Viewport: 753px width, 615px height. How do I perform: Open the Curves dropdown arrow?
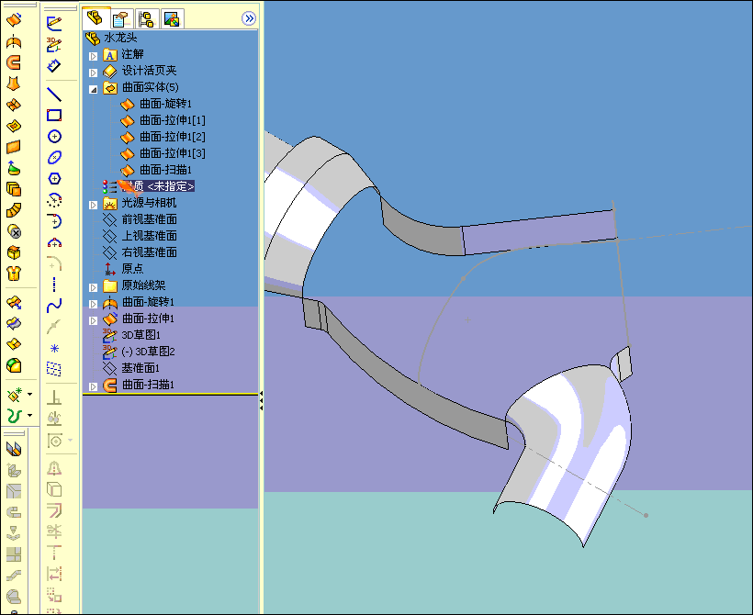pyautogui.click(x=29, y=415)
